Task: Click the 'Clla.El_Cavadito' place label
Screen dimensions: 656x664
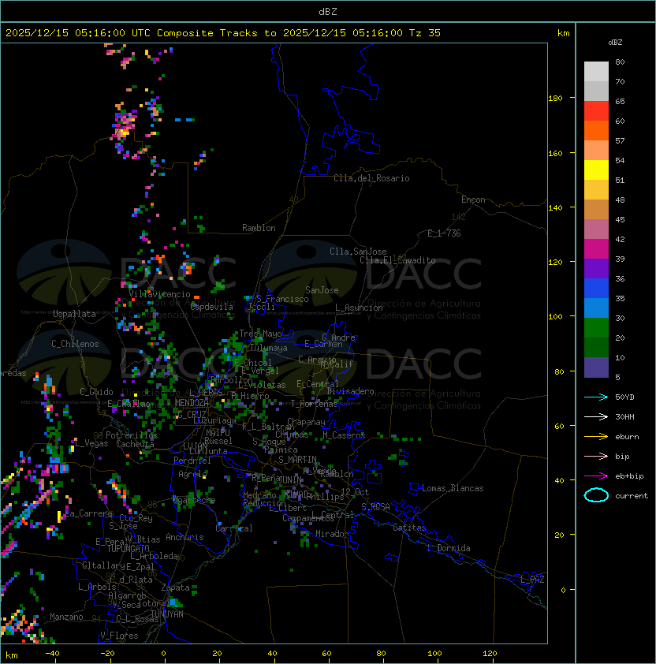Action: coord(397,260)
